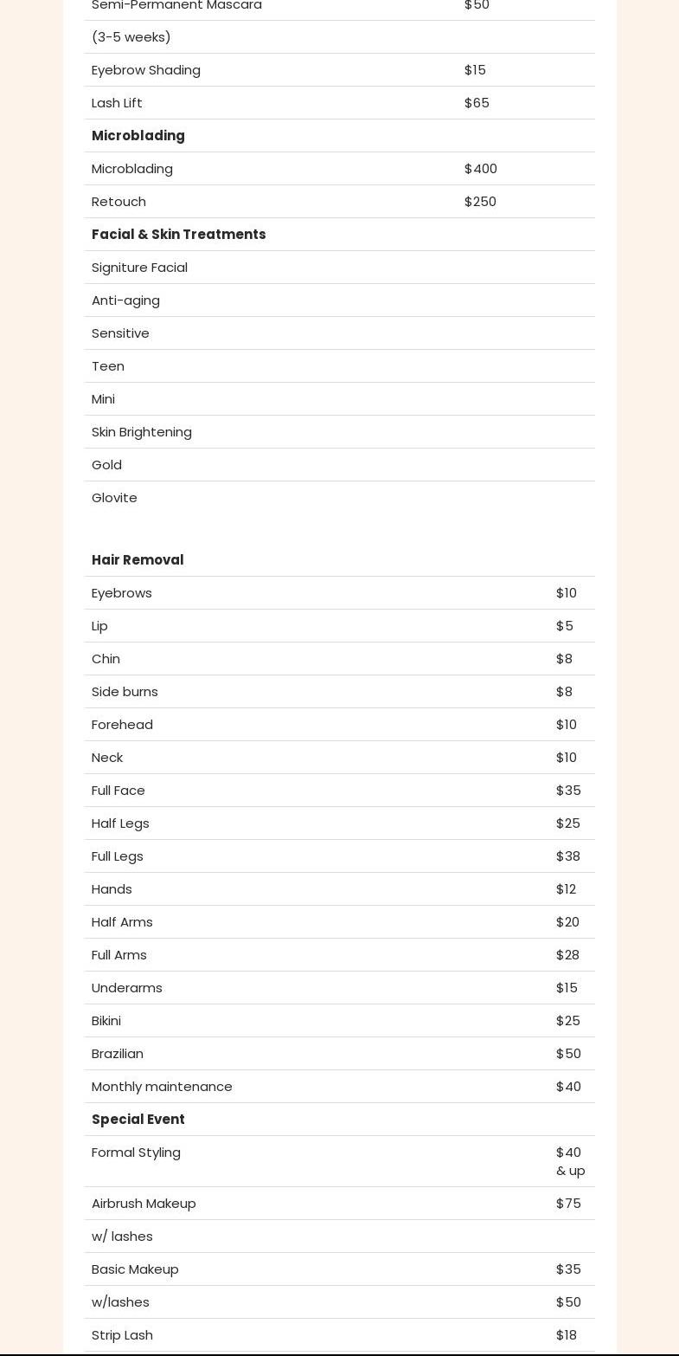The height and width of the screenshot is (1356, 679).
Task: Select the Anti-aging facial entry
Action: [125, 300]
